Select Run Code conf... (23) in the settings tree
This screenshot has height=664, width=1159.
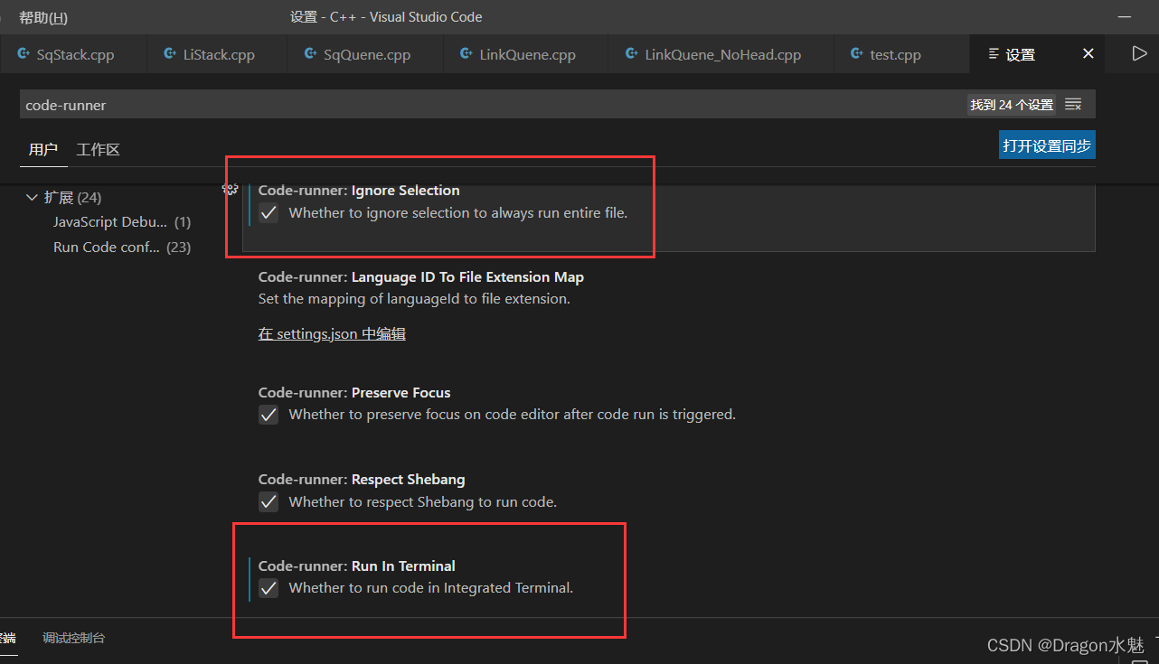(x=122, y=248)
